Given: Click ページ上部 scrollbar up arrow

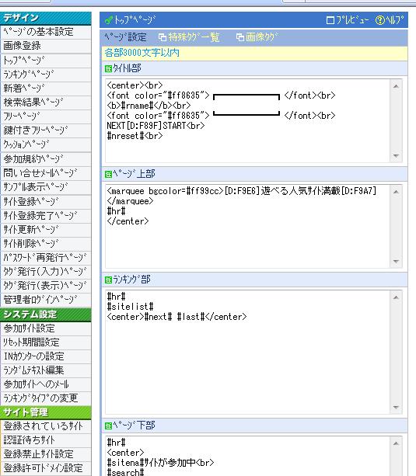Looking at the screenshot, I should click(396, 192).
